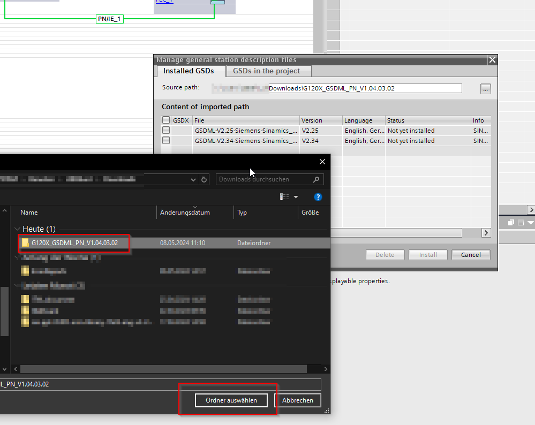The height and width of the screenshot is (425, 535).
Task: Open the address bar history dropdown
Action: 193,180
